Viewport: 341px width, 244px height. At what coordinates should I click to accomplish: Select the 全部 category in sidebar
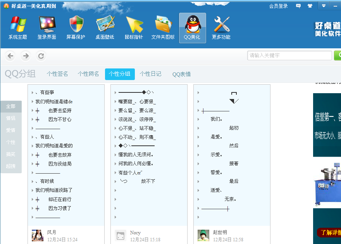11,106
